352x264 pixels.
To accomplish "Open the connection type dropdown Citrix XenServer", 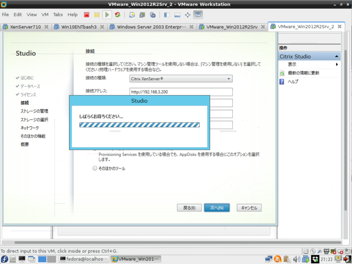I will coord(181,79).
